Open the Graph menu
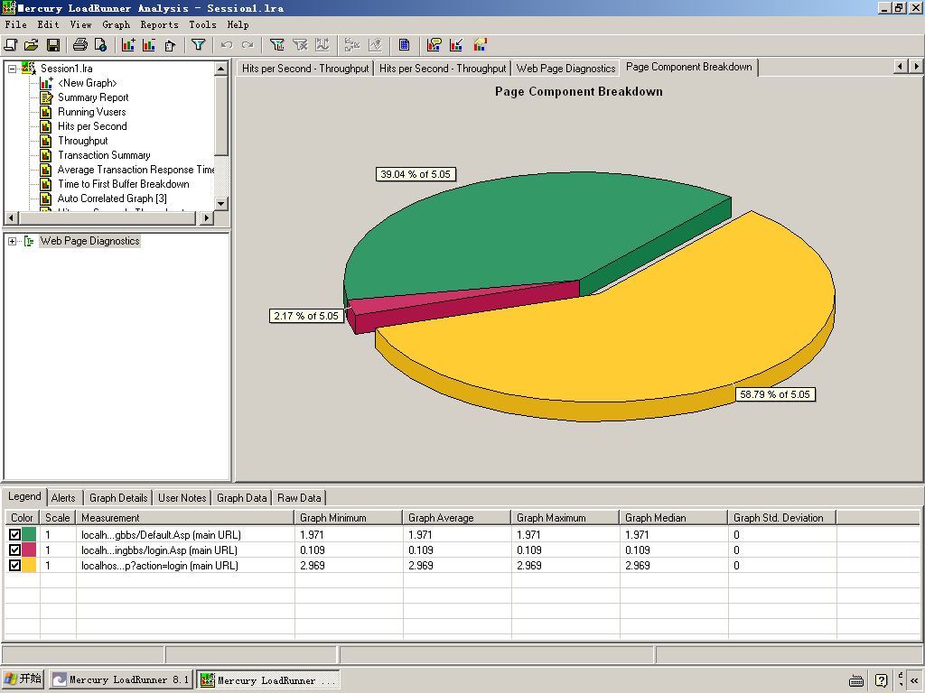Image resolution: width=925 pixels, height=693 pixels. 117,24
